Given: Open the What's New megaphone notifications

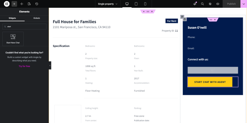Looking at the screenshot, I should click(x=195, y=4).
